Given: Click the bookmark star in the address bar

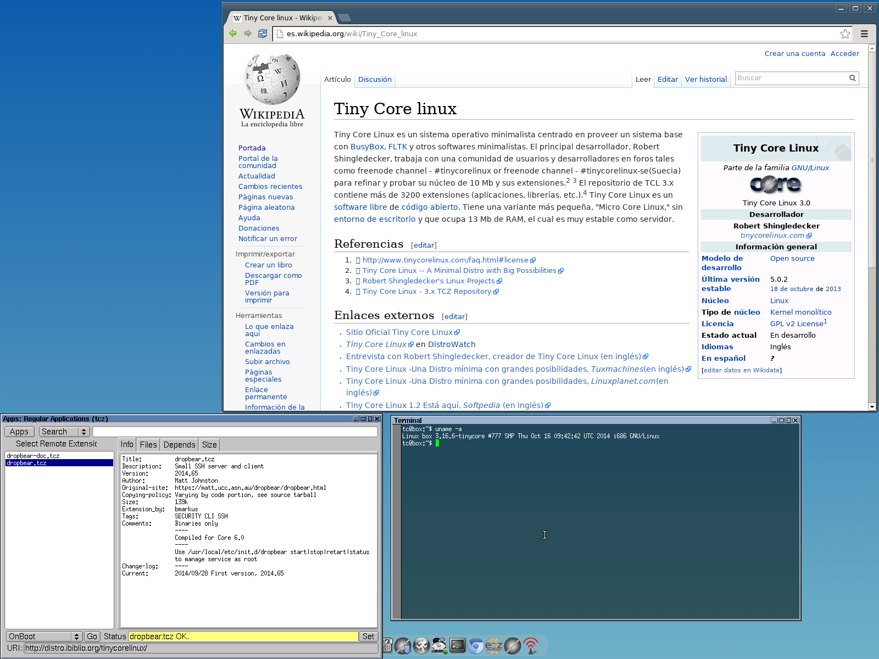Looking at the screenshot, I should (x=845, y=33).
